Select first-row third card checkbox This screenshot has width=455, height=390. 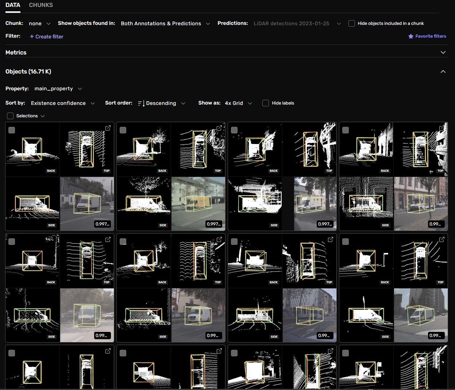point(234,130)
